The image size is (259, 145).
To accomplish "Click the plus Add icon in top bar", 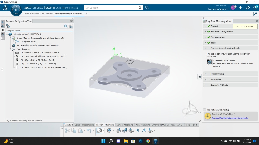I will (240, 8).
